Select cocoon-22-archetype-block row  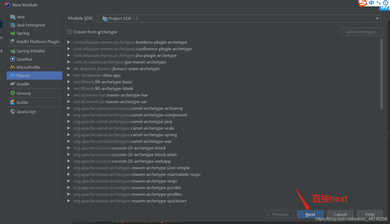223,148
